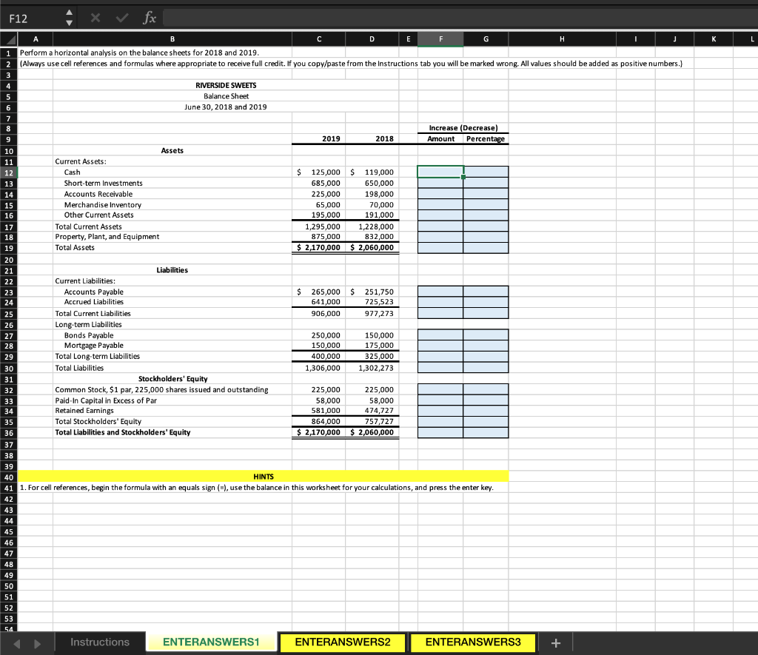This screenshot has height=655, width=758.
Task: Select the ENTERANSWERS1 sheet tab
Action: [x=212, y=642]
